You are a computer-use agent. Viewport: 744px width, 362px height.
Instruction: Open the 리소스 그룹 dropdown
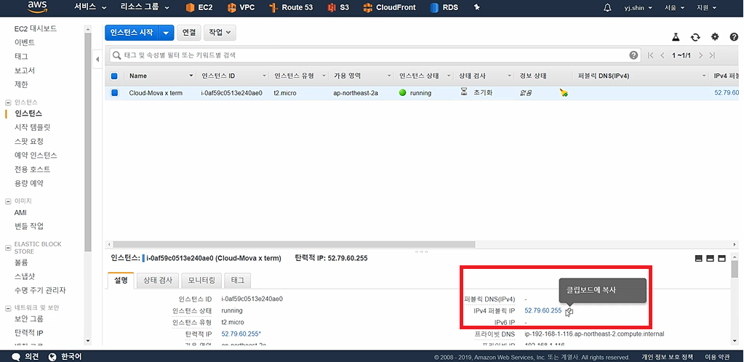[146, 7]
